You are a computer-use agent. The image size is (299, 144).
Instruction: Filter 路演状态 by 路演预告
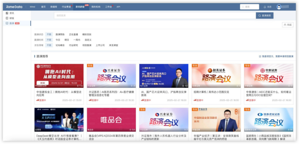pos(60,35)
